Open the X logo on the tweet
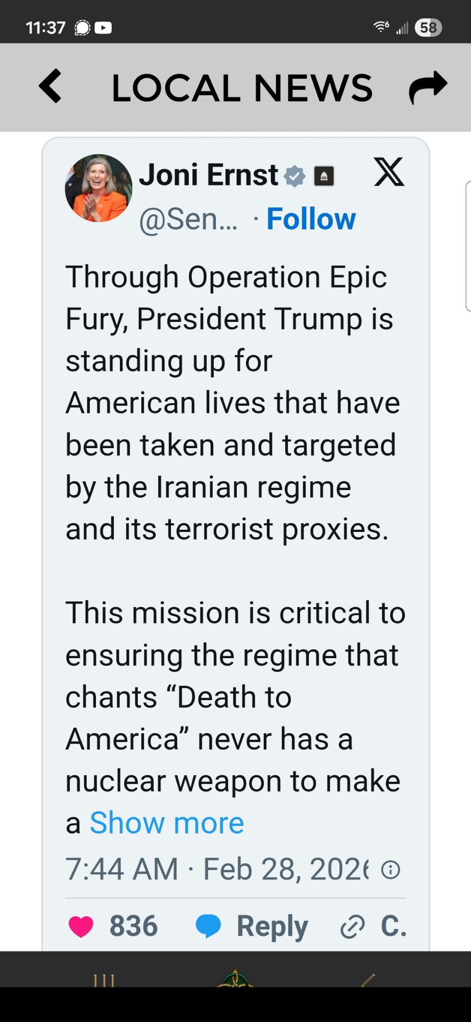The image size is (471, 1022). 389,172
